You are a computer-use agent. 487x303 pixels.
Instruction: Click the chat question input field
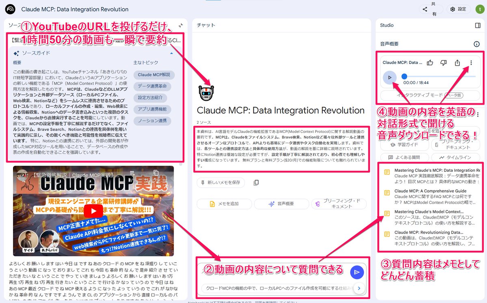point(274,272)
